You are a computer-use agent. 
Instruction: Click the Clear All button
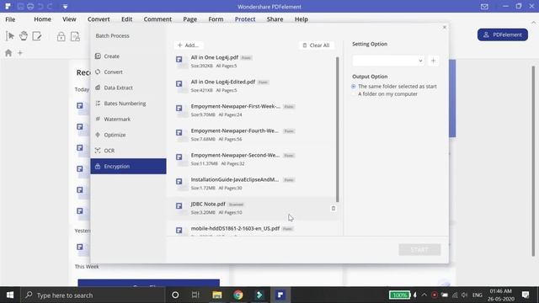[317, 45]
